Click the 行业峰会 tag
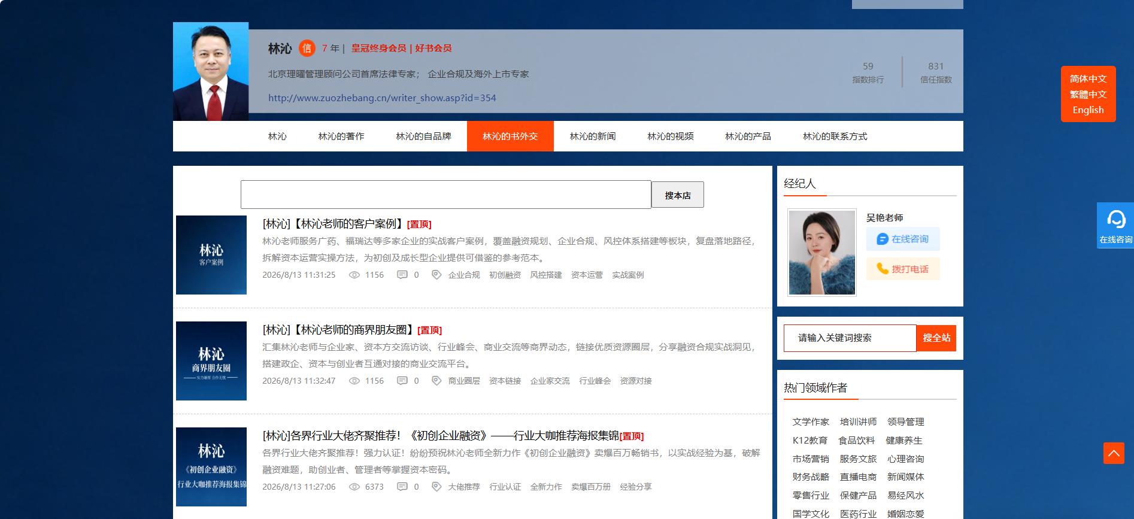Screen dimensions: 1134x519 click(x=595, y=381)
